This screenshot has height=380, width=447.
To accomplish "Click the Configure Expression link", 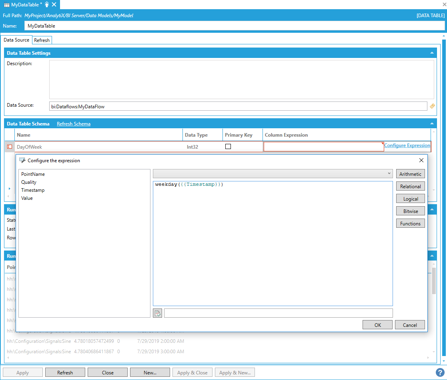I will (407, 145).
